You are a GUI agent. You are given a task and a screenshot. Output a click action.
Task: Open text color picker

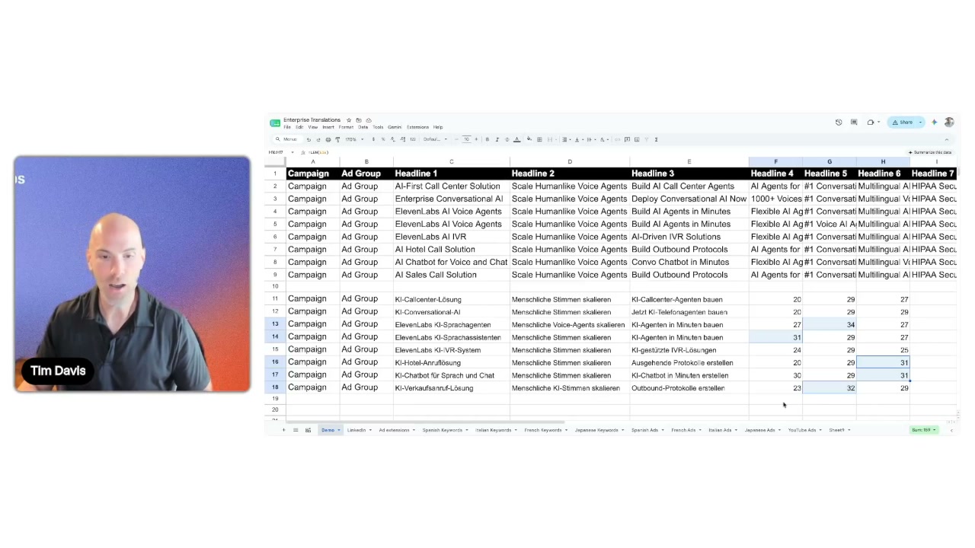pyautogui.click(x=516, y=139)
